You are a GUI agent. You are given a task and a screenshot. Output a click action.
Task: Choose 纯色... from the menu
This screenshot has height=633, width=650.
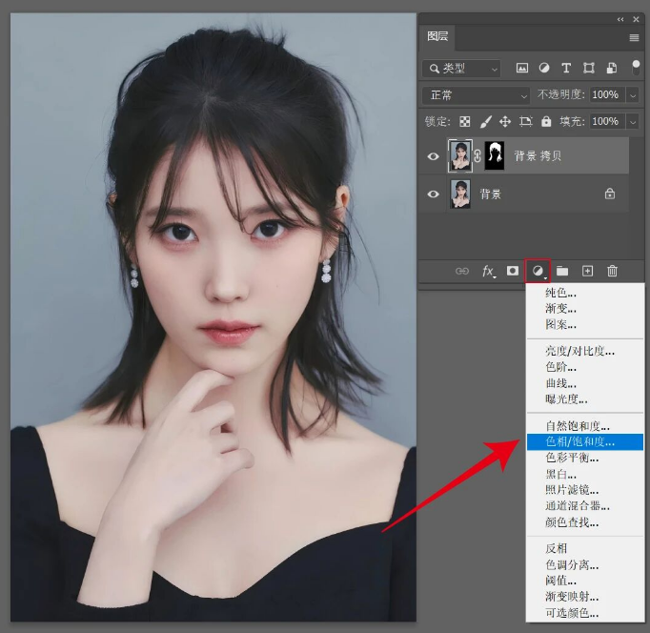point(585,293)
